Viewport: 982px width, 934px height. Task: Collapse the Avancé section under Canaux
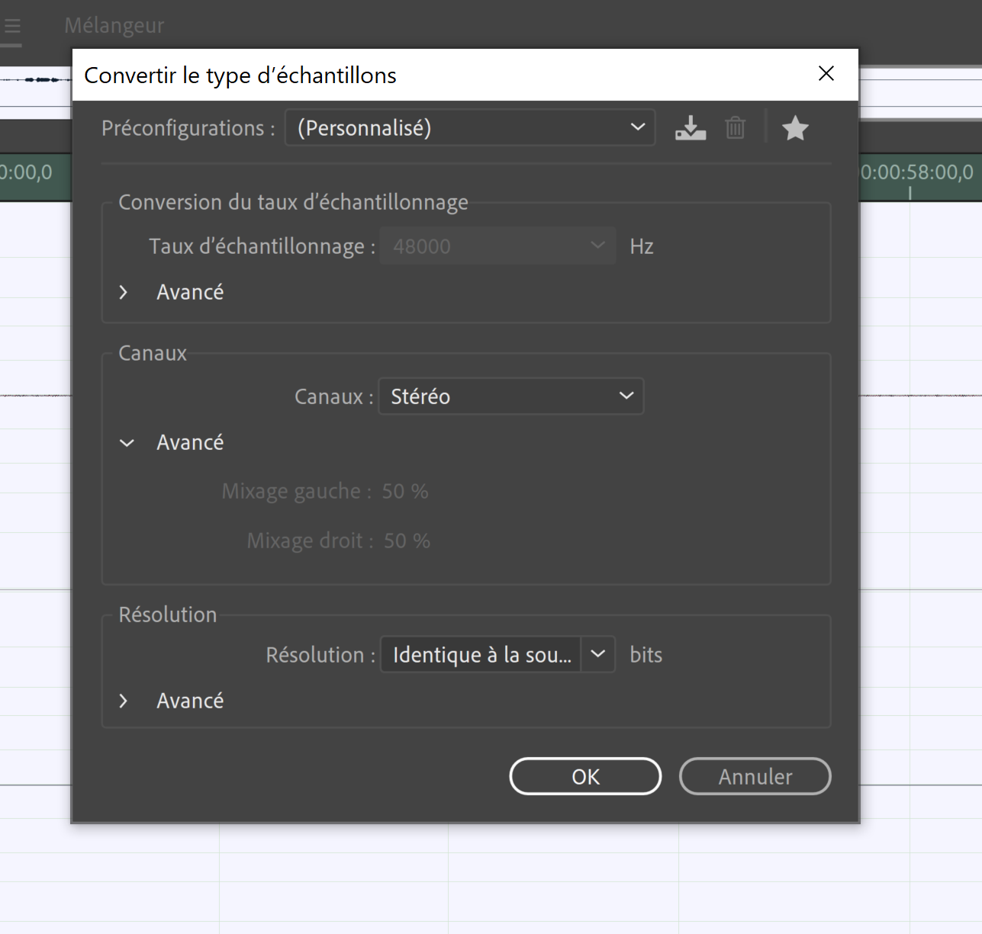[127, 443]
